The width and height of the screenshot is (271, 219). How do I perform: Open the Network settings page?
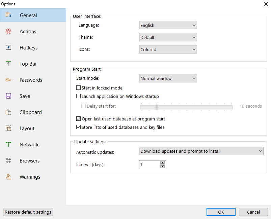tap(33, 144)
